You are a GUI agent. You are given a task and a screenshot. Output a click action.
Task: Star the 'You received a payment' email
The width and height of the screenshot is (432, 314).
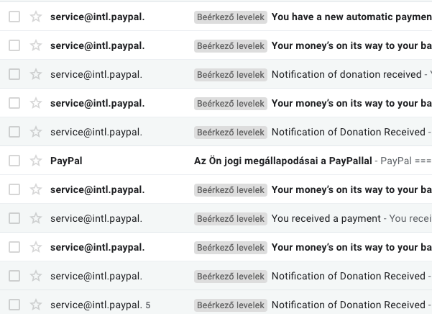[36, 218]
